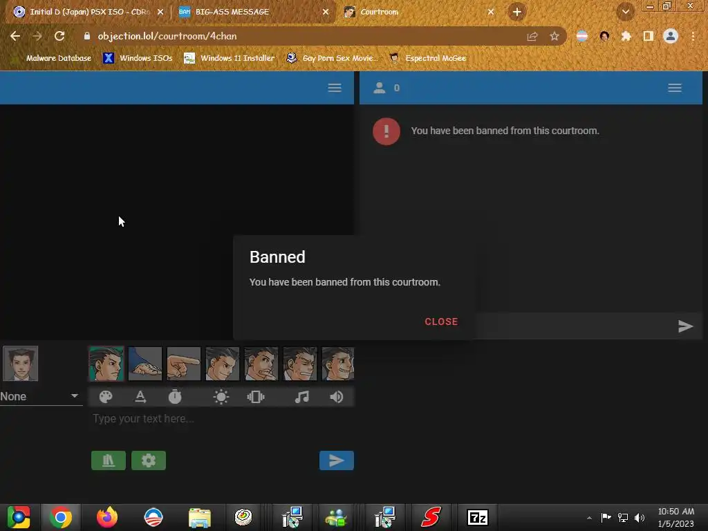The width and height of the screenshot is (708, 531).
Task: Launch 7-Zip from the taskbar
Action: click(x=477, y=517)
